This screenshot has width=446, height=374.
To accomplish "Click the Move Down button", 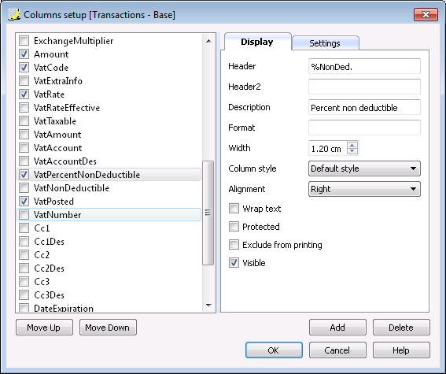I will tap(108, 328).
